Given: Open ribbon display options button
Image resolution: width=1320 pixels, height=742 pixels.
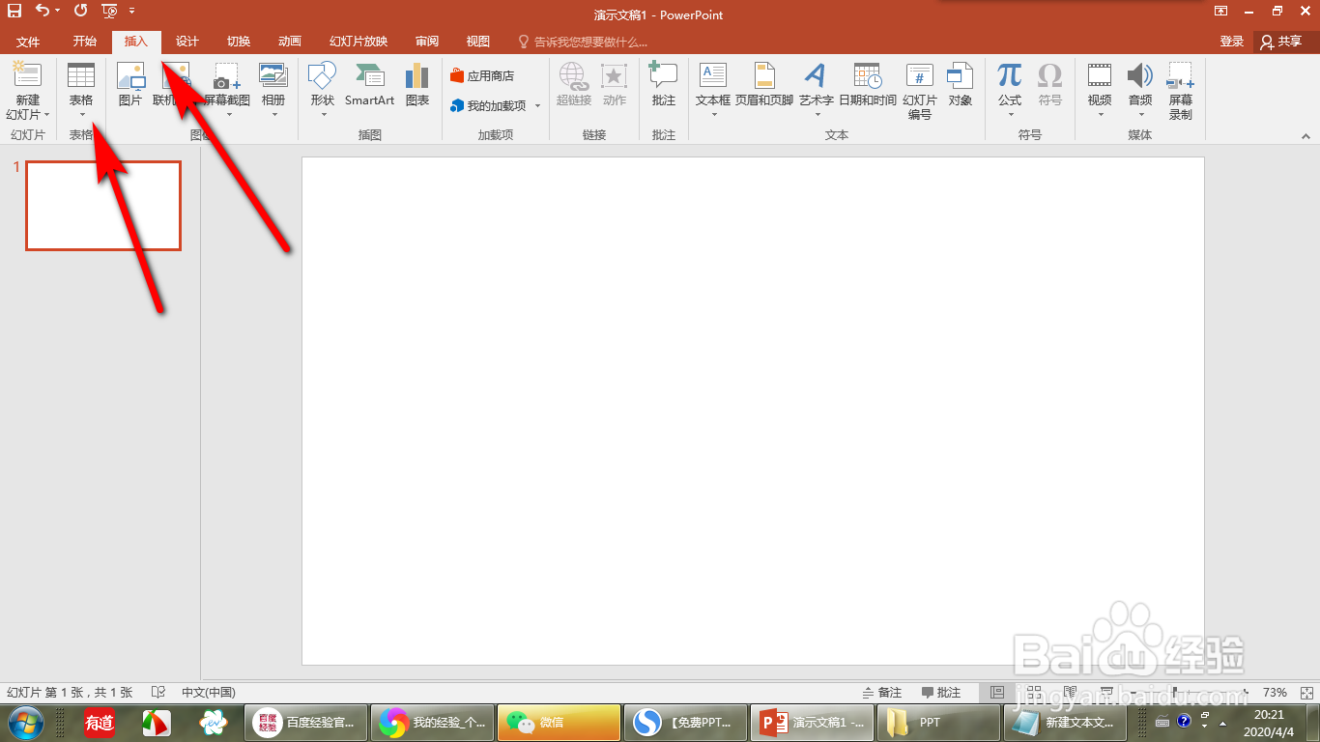Looking at the screenshot, I should pos(1221,11).
